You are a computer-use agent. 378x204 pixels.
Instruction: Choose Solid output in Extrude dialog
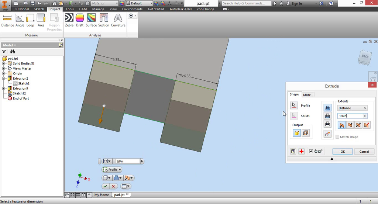297,133
